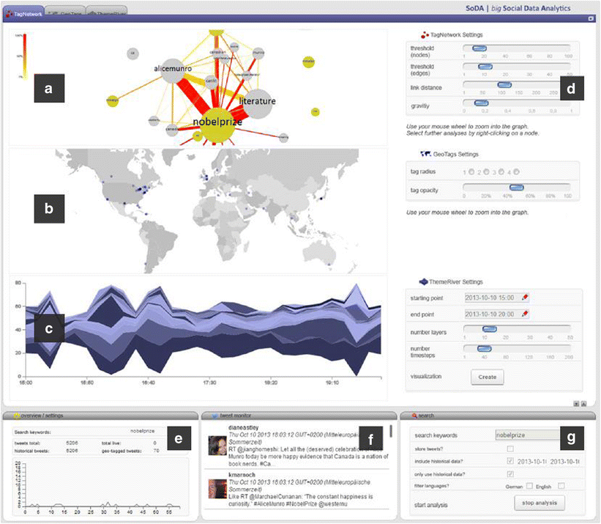
Task: Enable the German language filter
Action: (529, 486)
